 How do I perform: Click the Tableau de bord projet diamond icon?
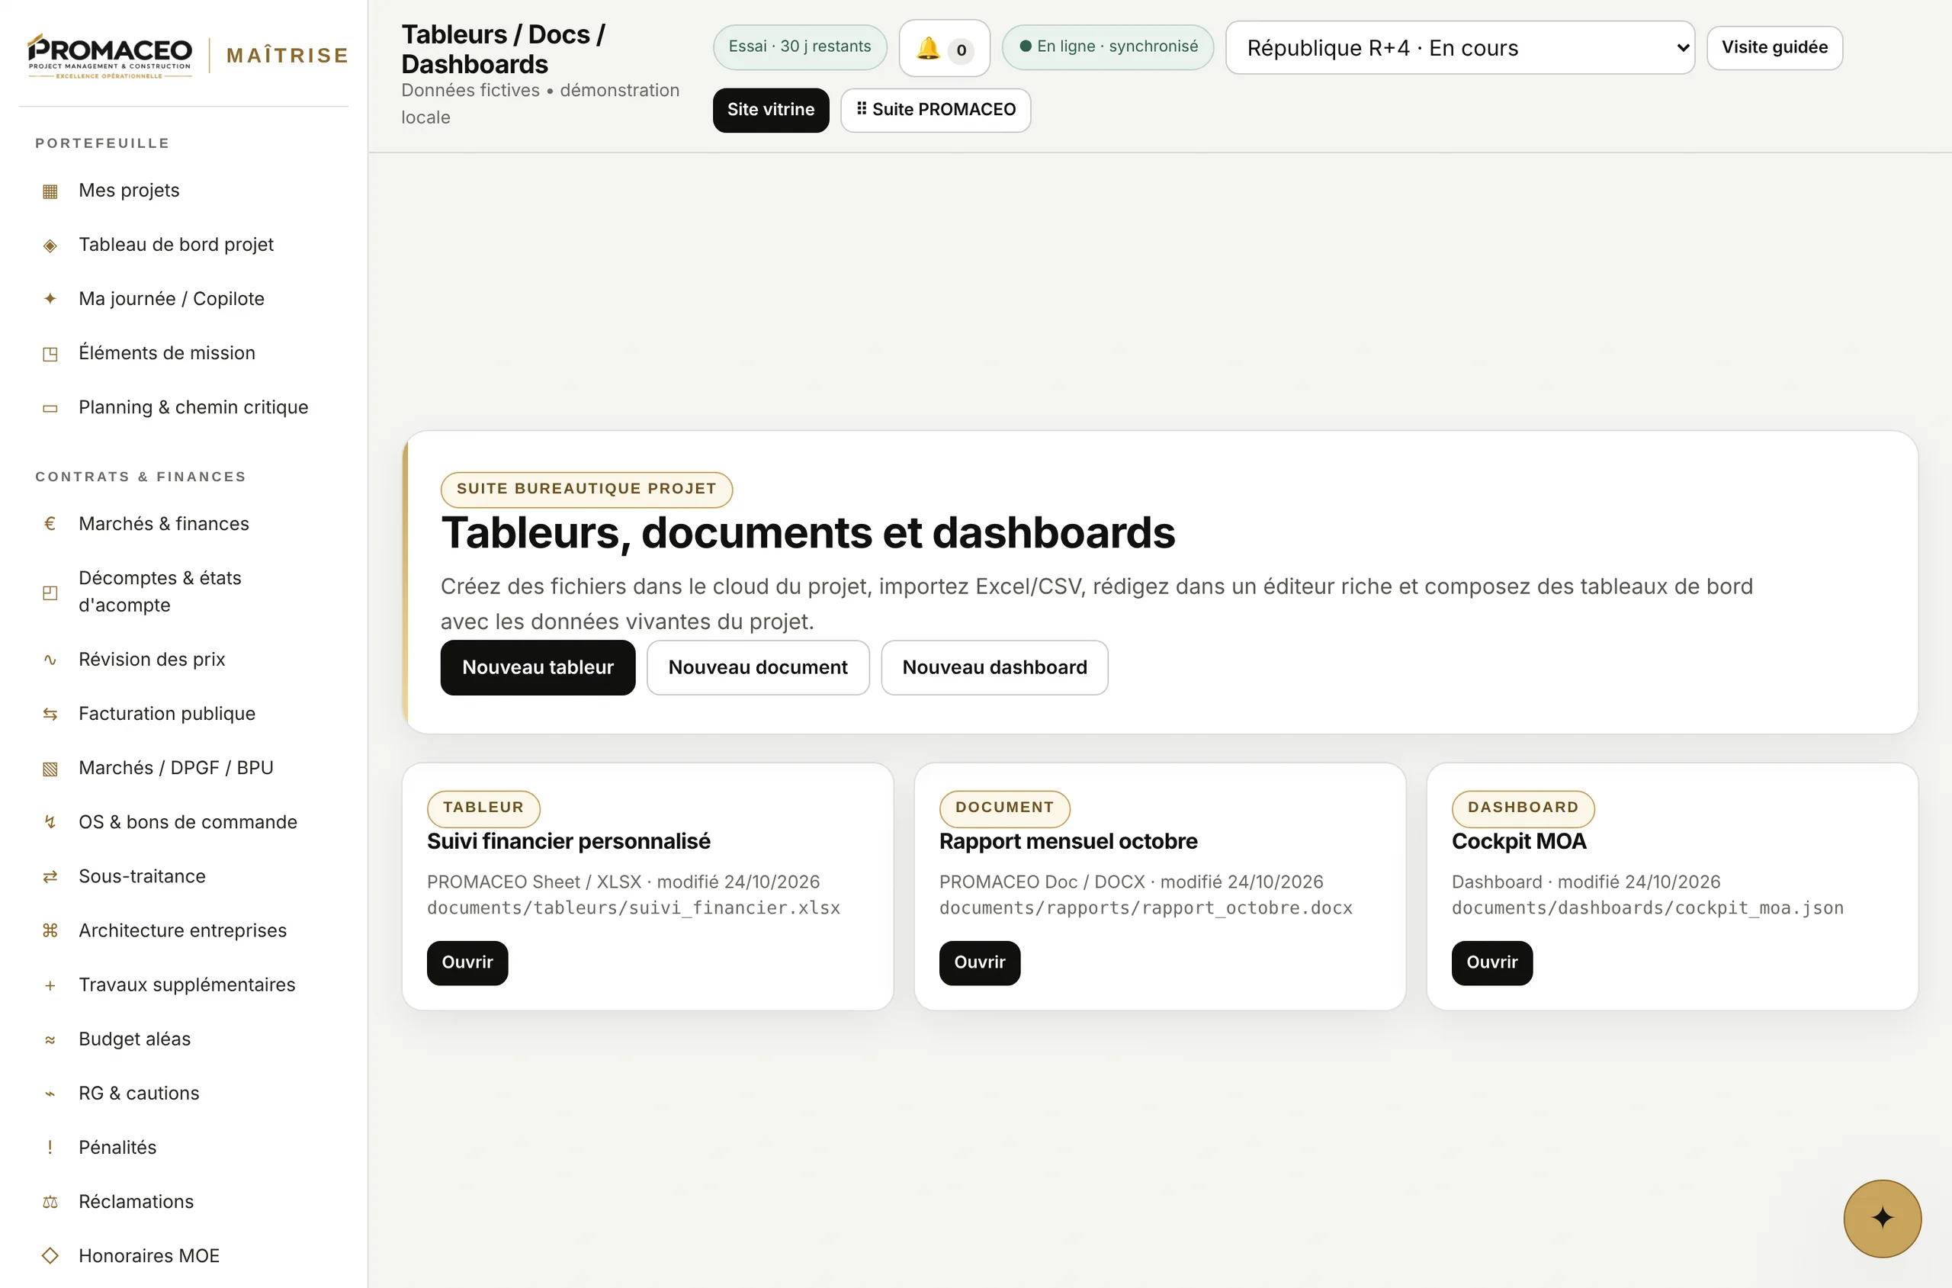tap(50, 245)
